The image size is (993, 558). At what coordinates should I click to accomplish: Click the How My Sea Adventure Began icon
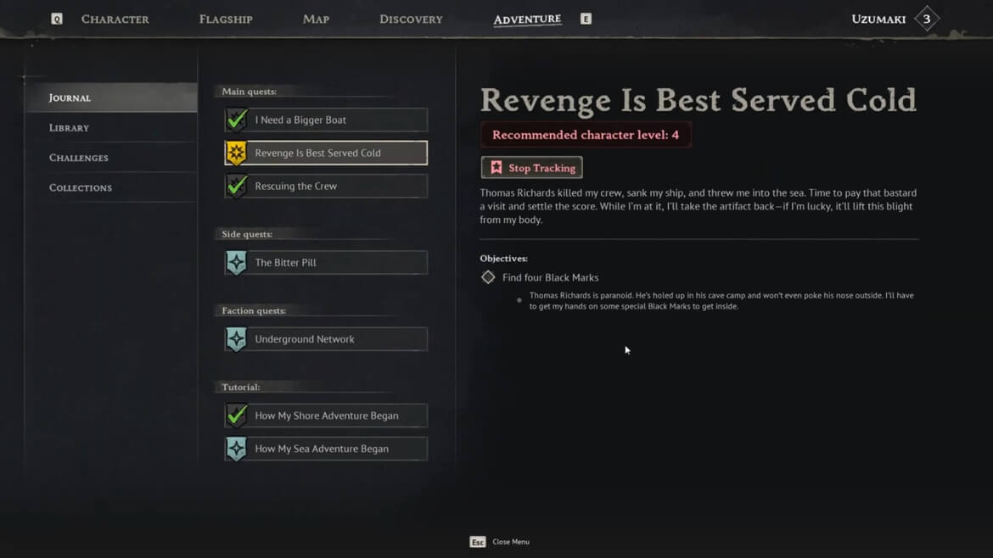pyautogui.click(x=236, y=449)
